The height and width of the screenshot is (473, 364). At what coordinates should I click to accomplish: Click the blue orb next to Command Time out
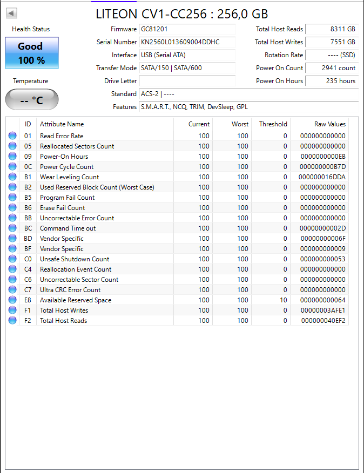[12, 228]
